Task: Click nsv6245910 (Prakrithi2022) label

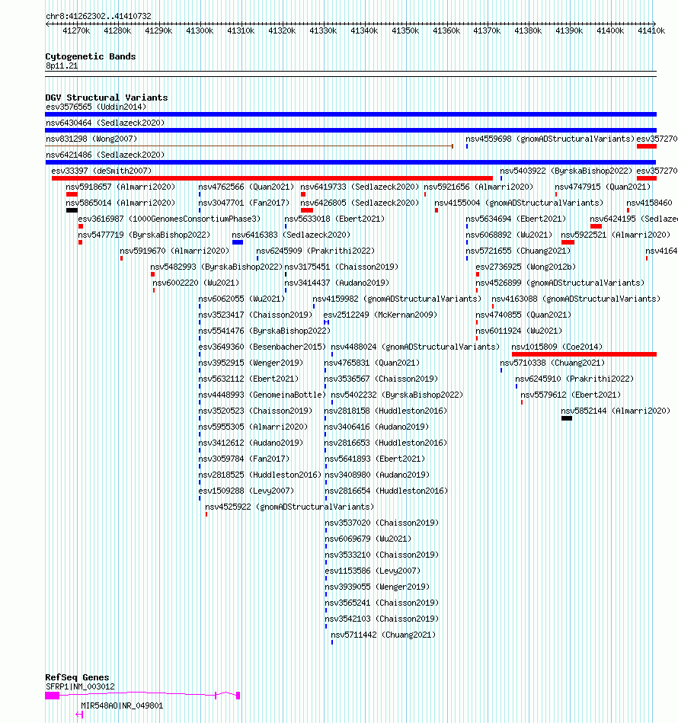Action: 574,379
